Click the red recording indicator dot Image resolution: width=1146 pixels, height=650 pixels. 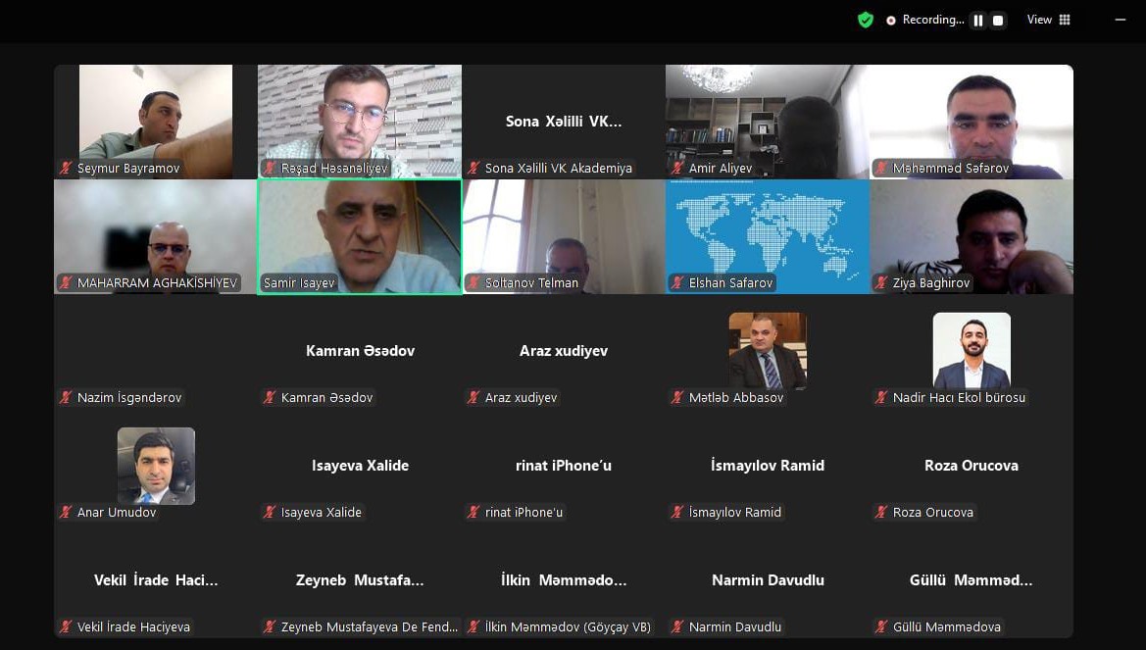[x=890, y=21]
